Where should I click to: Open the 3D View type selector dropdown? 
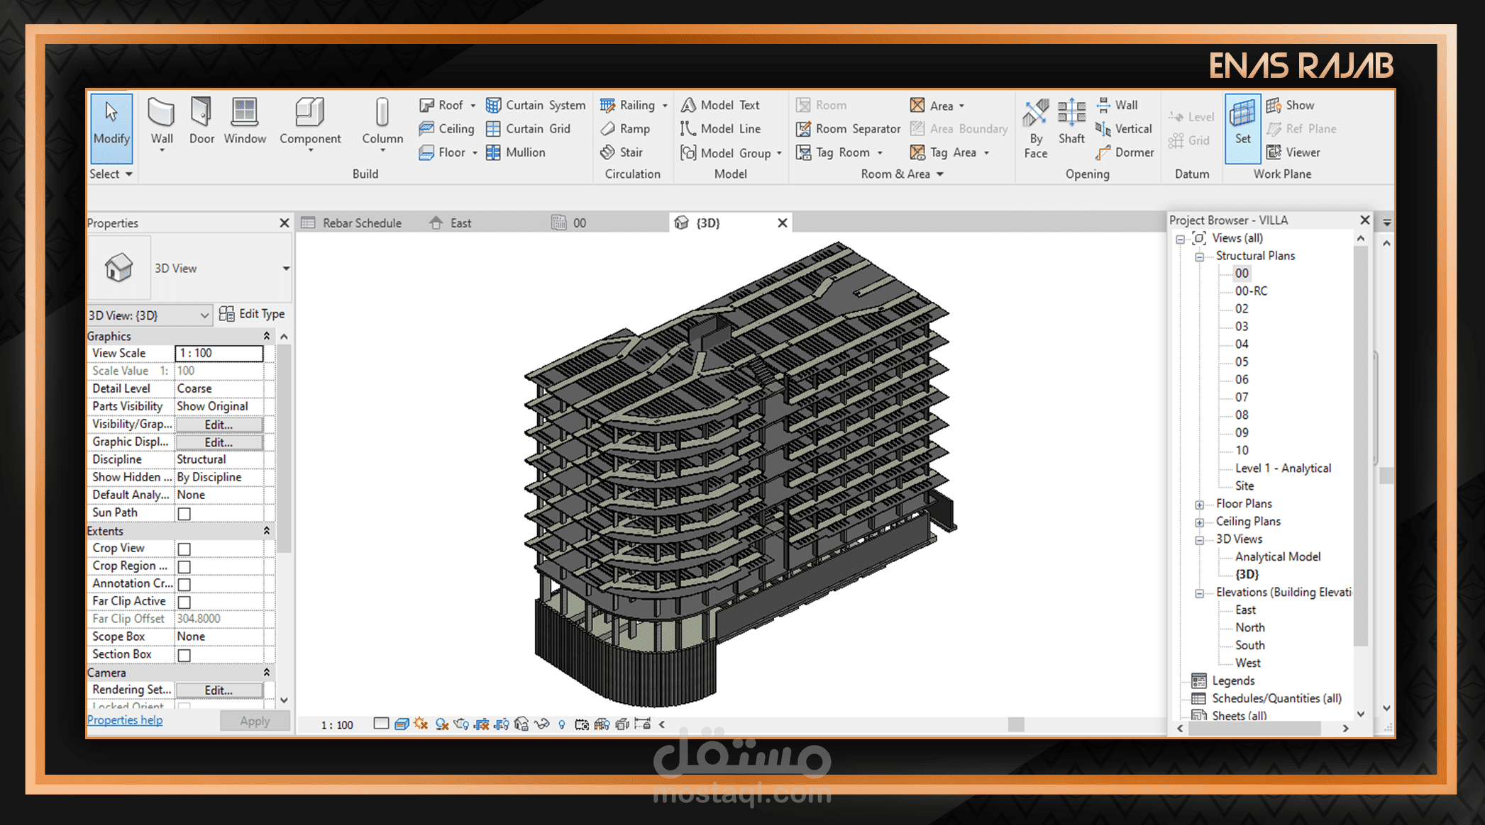(286, 269)
